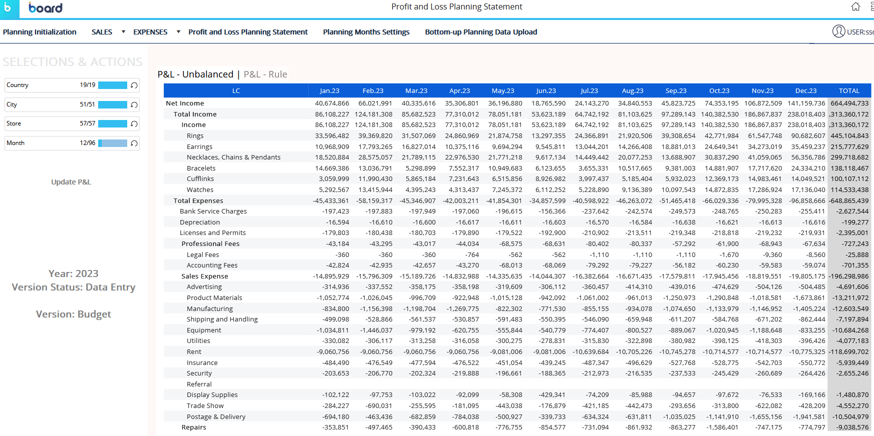Switch to the P&L - Rule view

[x=265, y=74]
